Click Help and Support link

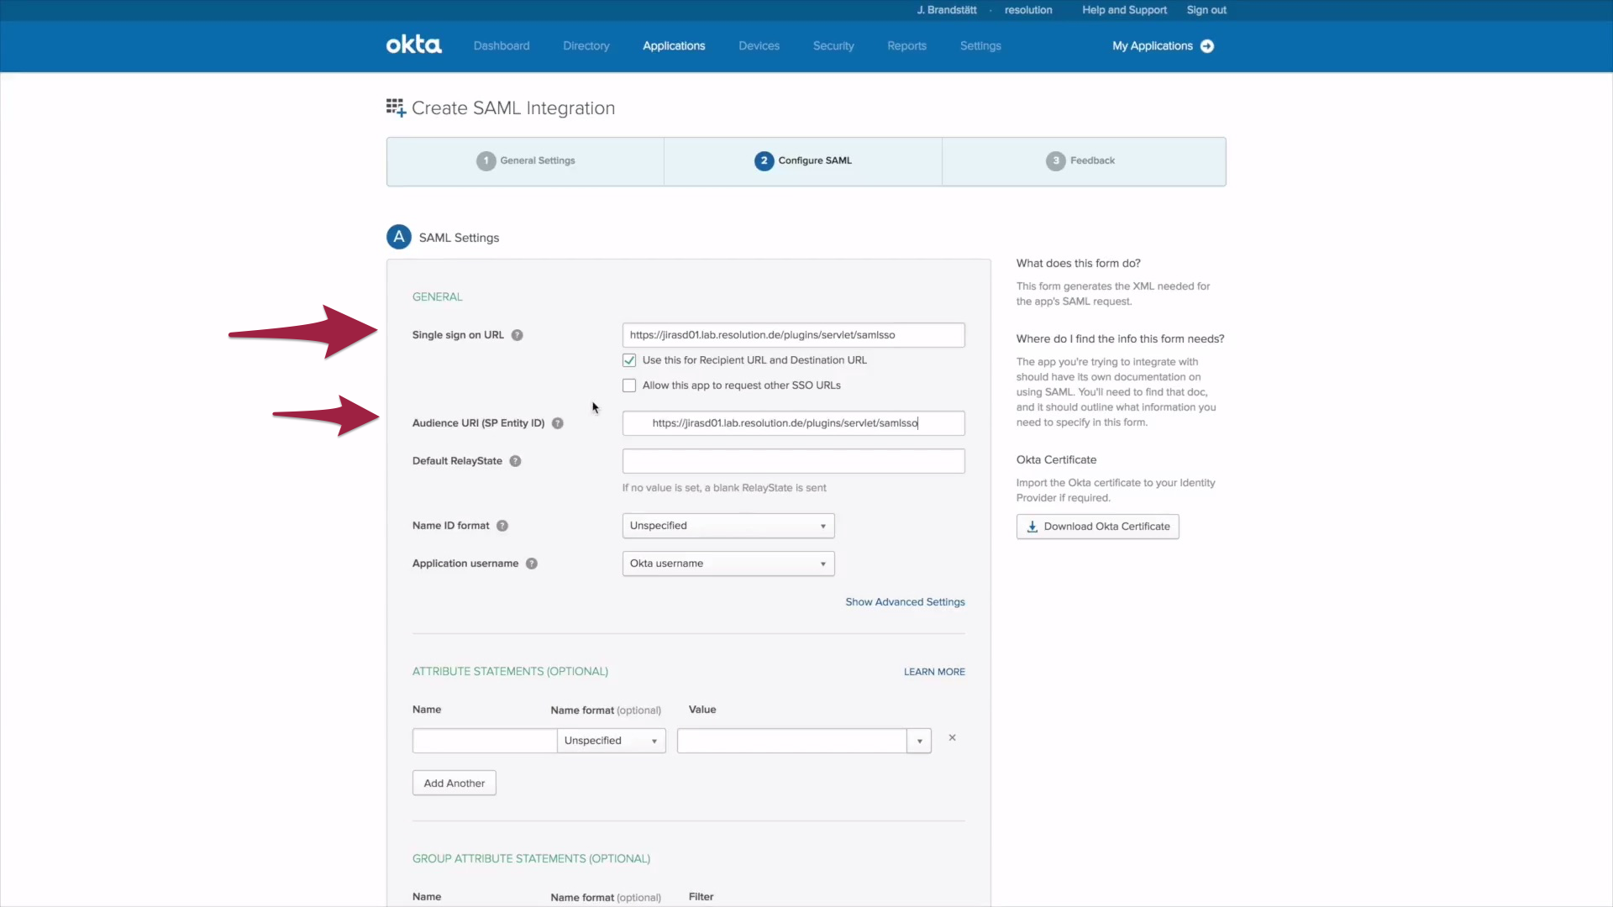click(1124, 10)
